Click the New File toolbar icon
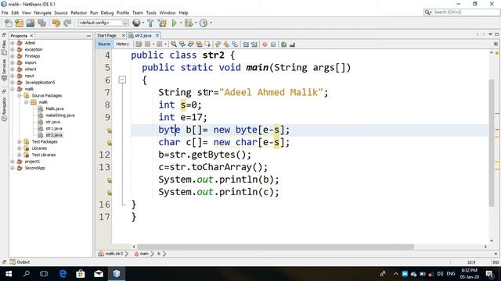Viewport: 501px width, 281px height. (9, 23)
